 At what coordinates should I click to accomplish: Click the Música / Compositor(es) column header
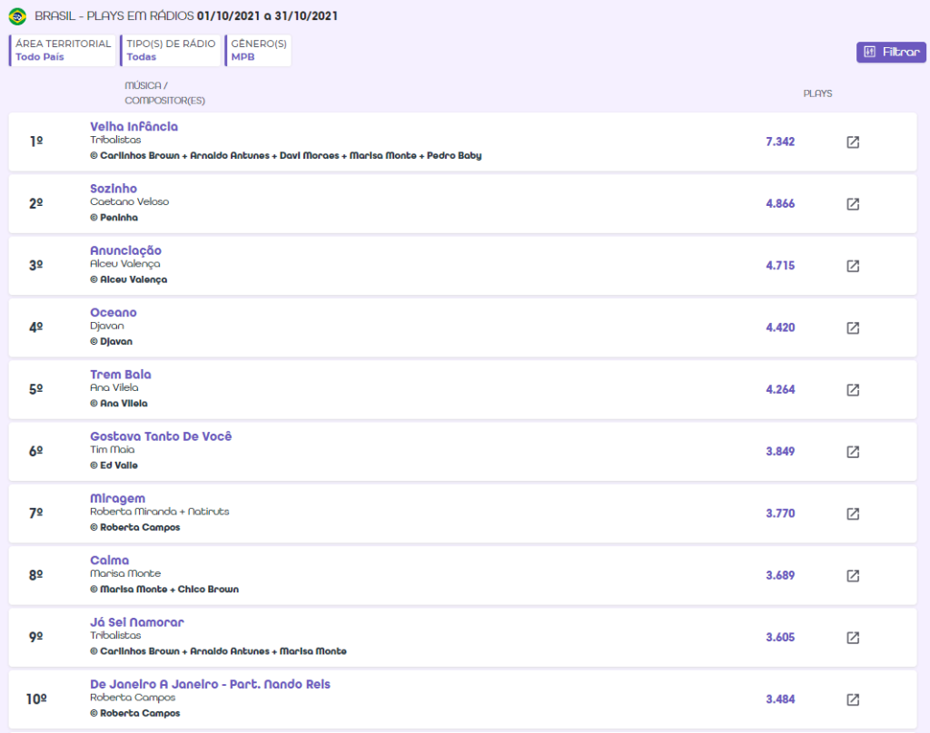159,93
